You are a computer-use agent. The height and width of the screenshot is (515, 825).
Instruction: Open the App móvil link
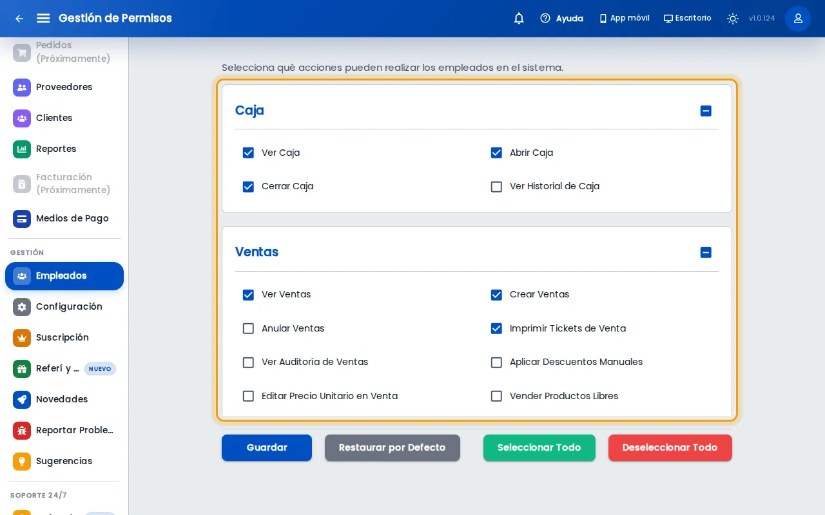pos(624,19)
